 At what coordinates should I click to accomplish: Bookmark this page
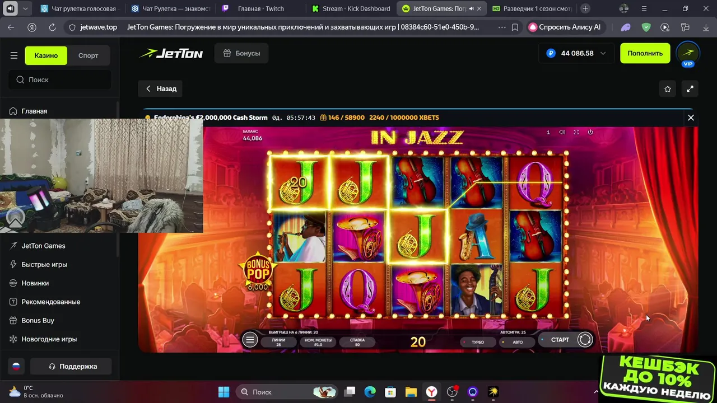515,27
